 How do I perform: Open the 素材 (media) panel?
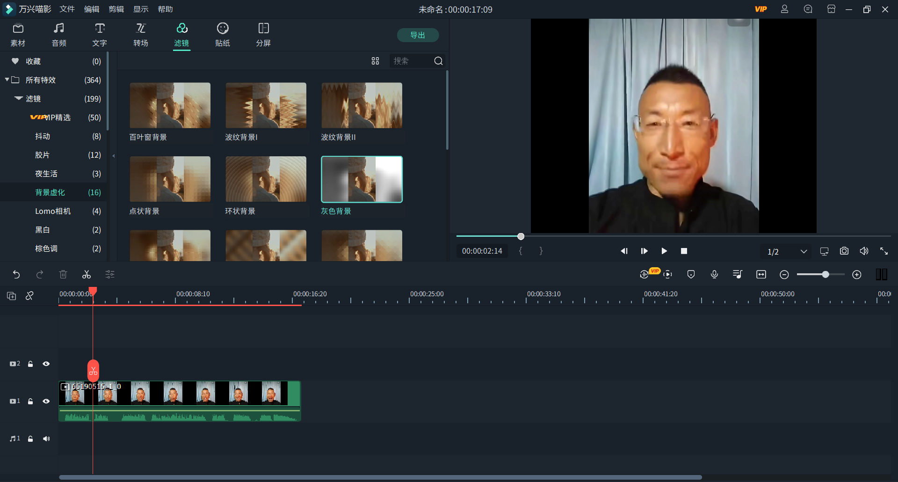[17, 35]
